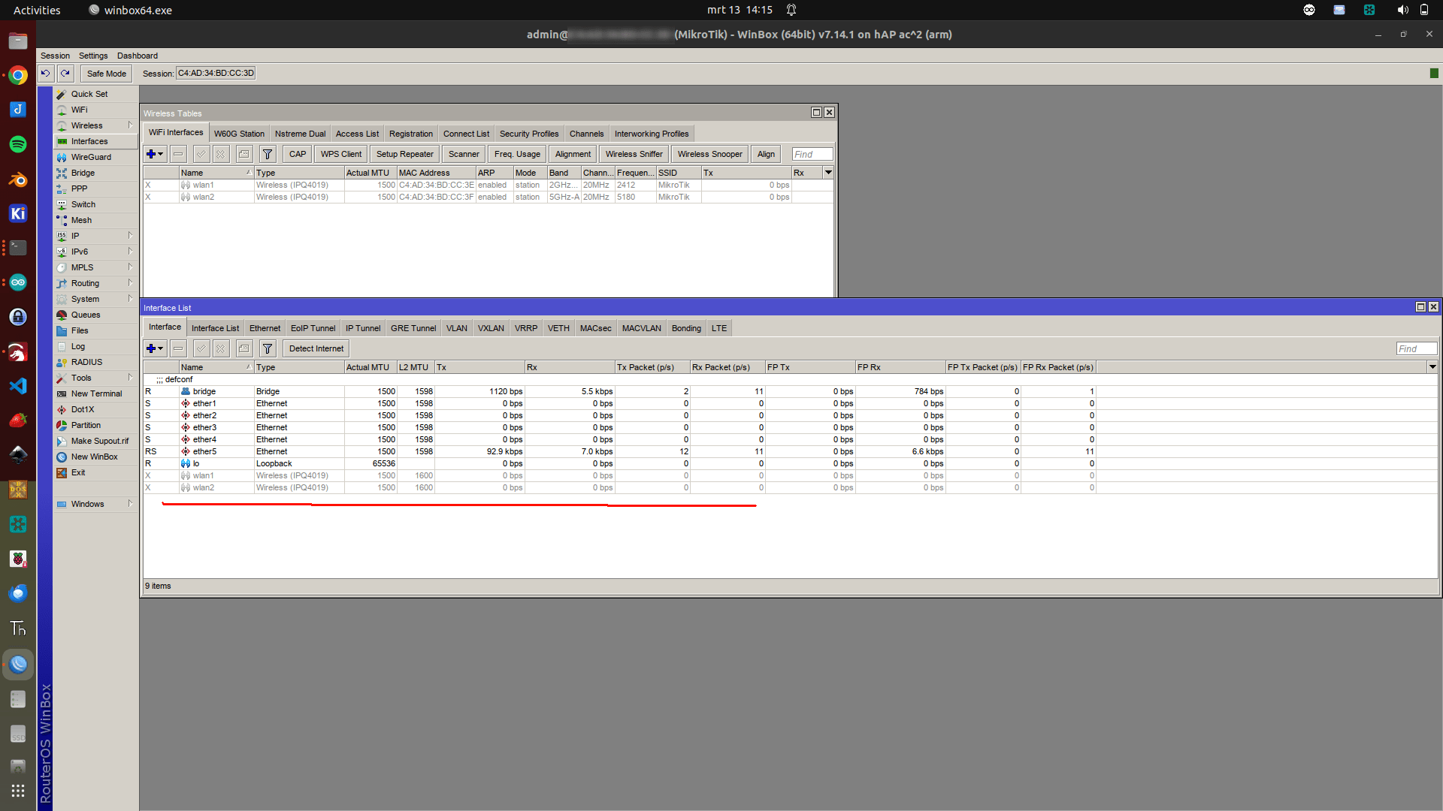Open Log viewer
This screenshot has height=811, width=1443.
tap(95, 346)
